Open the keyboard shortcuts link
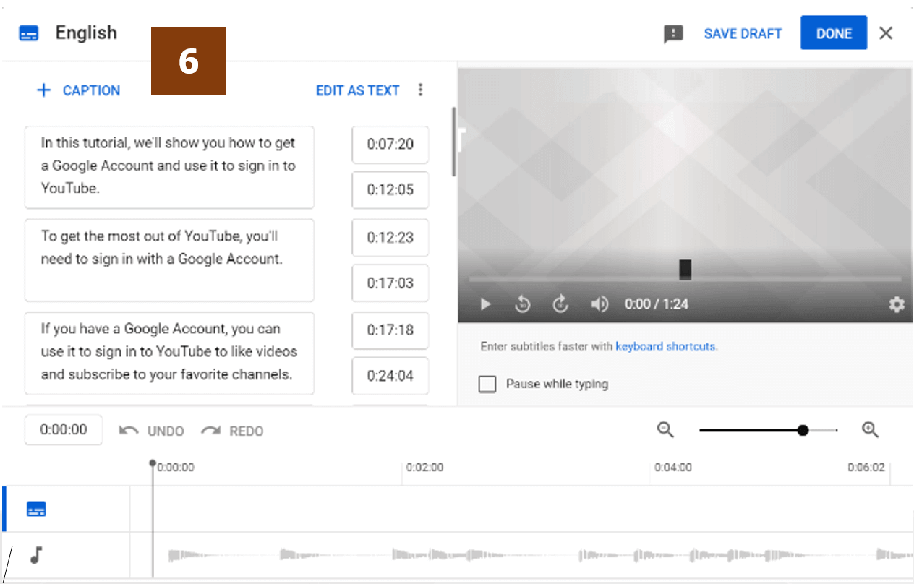 coord(665,346)
